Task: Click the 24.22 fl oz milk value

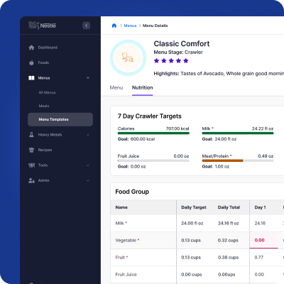Action: pyautogui.click(x=263, y=129)
